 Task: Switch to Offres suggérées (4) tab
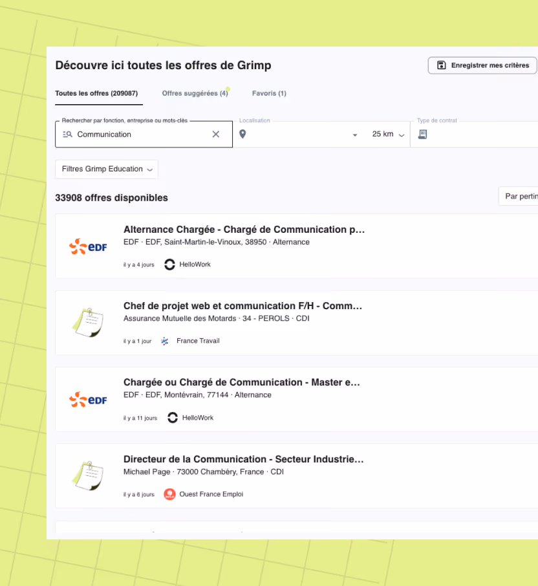point(195,93)
